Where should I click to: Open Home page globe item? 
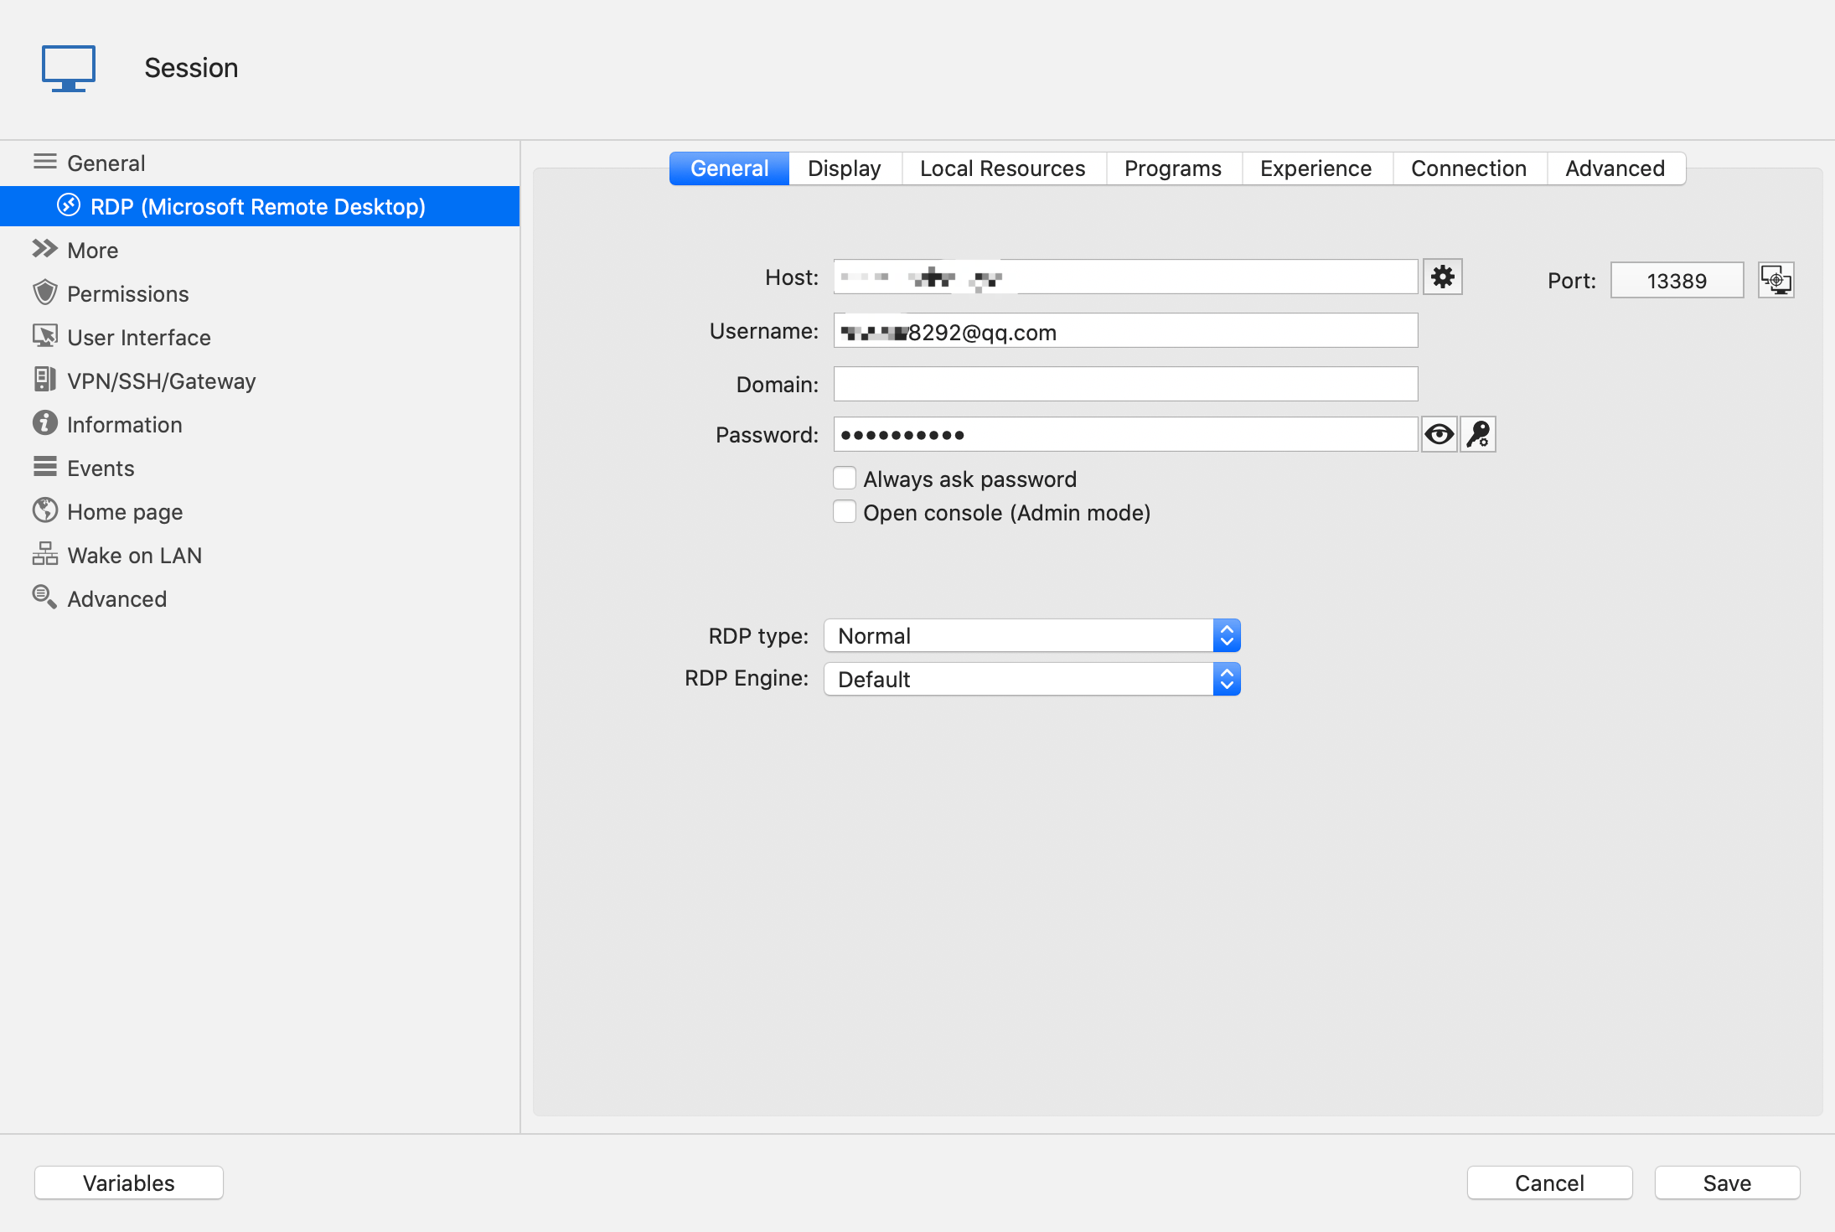pyautogui.click(x=124, y=512)
